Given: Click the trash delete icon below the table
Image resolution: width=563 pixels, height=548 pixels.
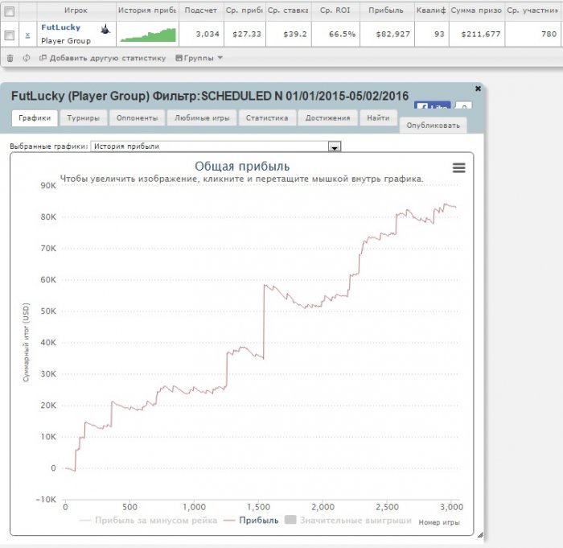Looking at the screenshot, I should click(10, 58).
